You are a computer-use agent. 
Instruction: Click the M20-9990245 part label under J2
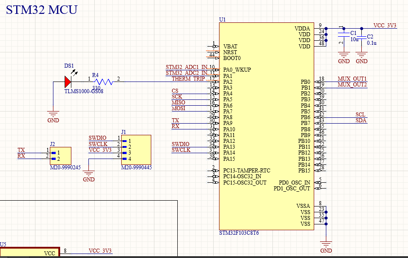point(66,168)
